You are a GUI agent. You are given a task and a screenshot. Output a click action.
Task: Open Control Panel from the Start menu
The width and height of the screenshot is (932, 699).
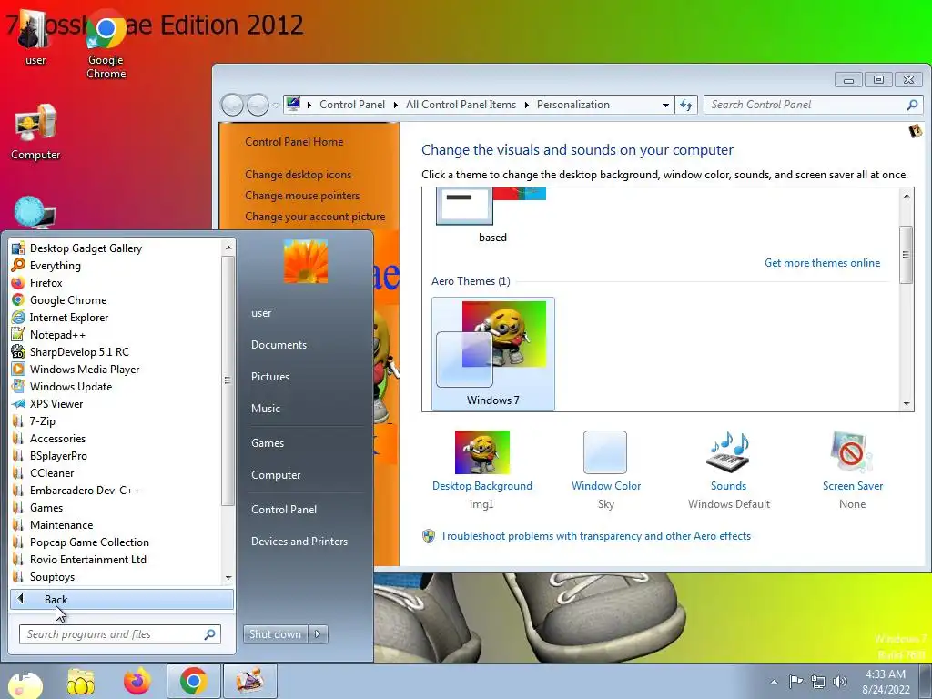pyautogui.click(x=284, y=510)
